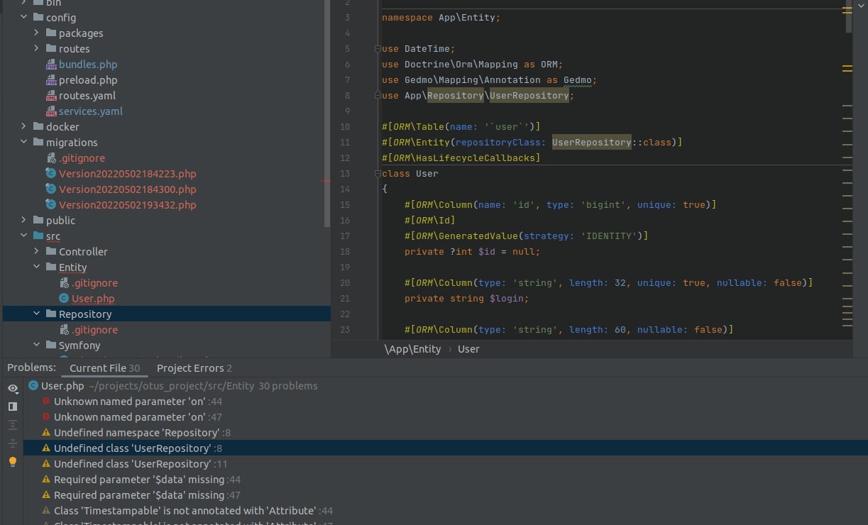868x525 pixels.
Task: Switch to the Project Errors tab
Action: point(194,368)
